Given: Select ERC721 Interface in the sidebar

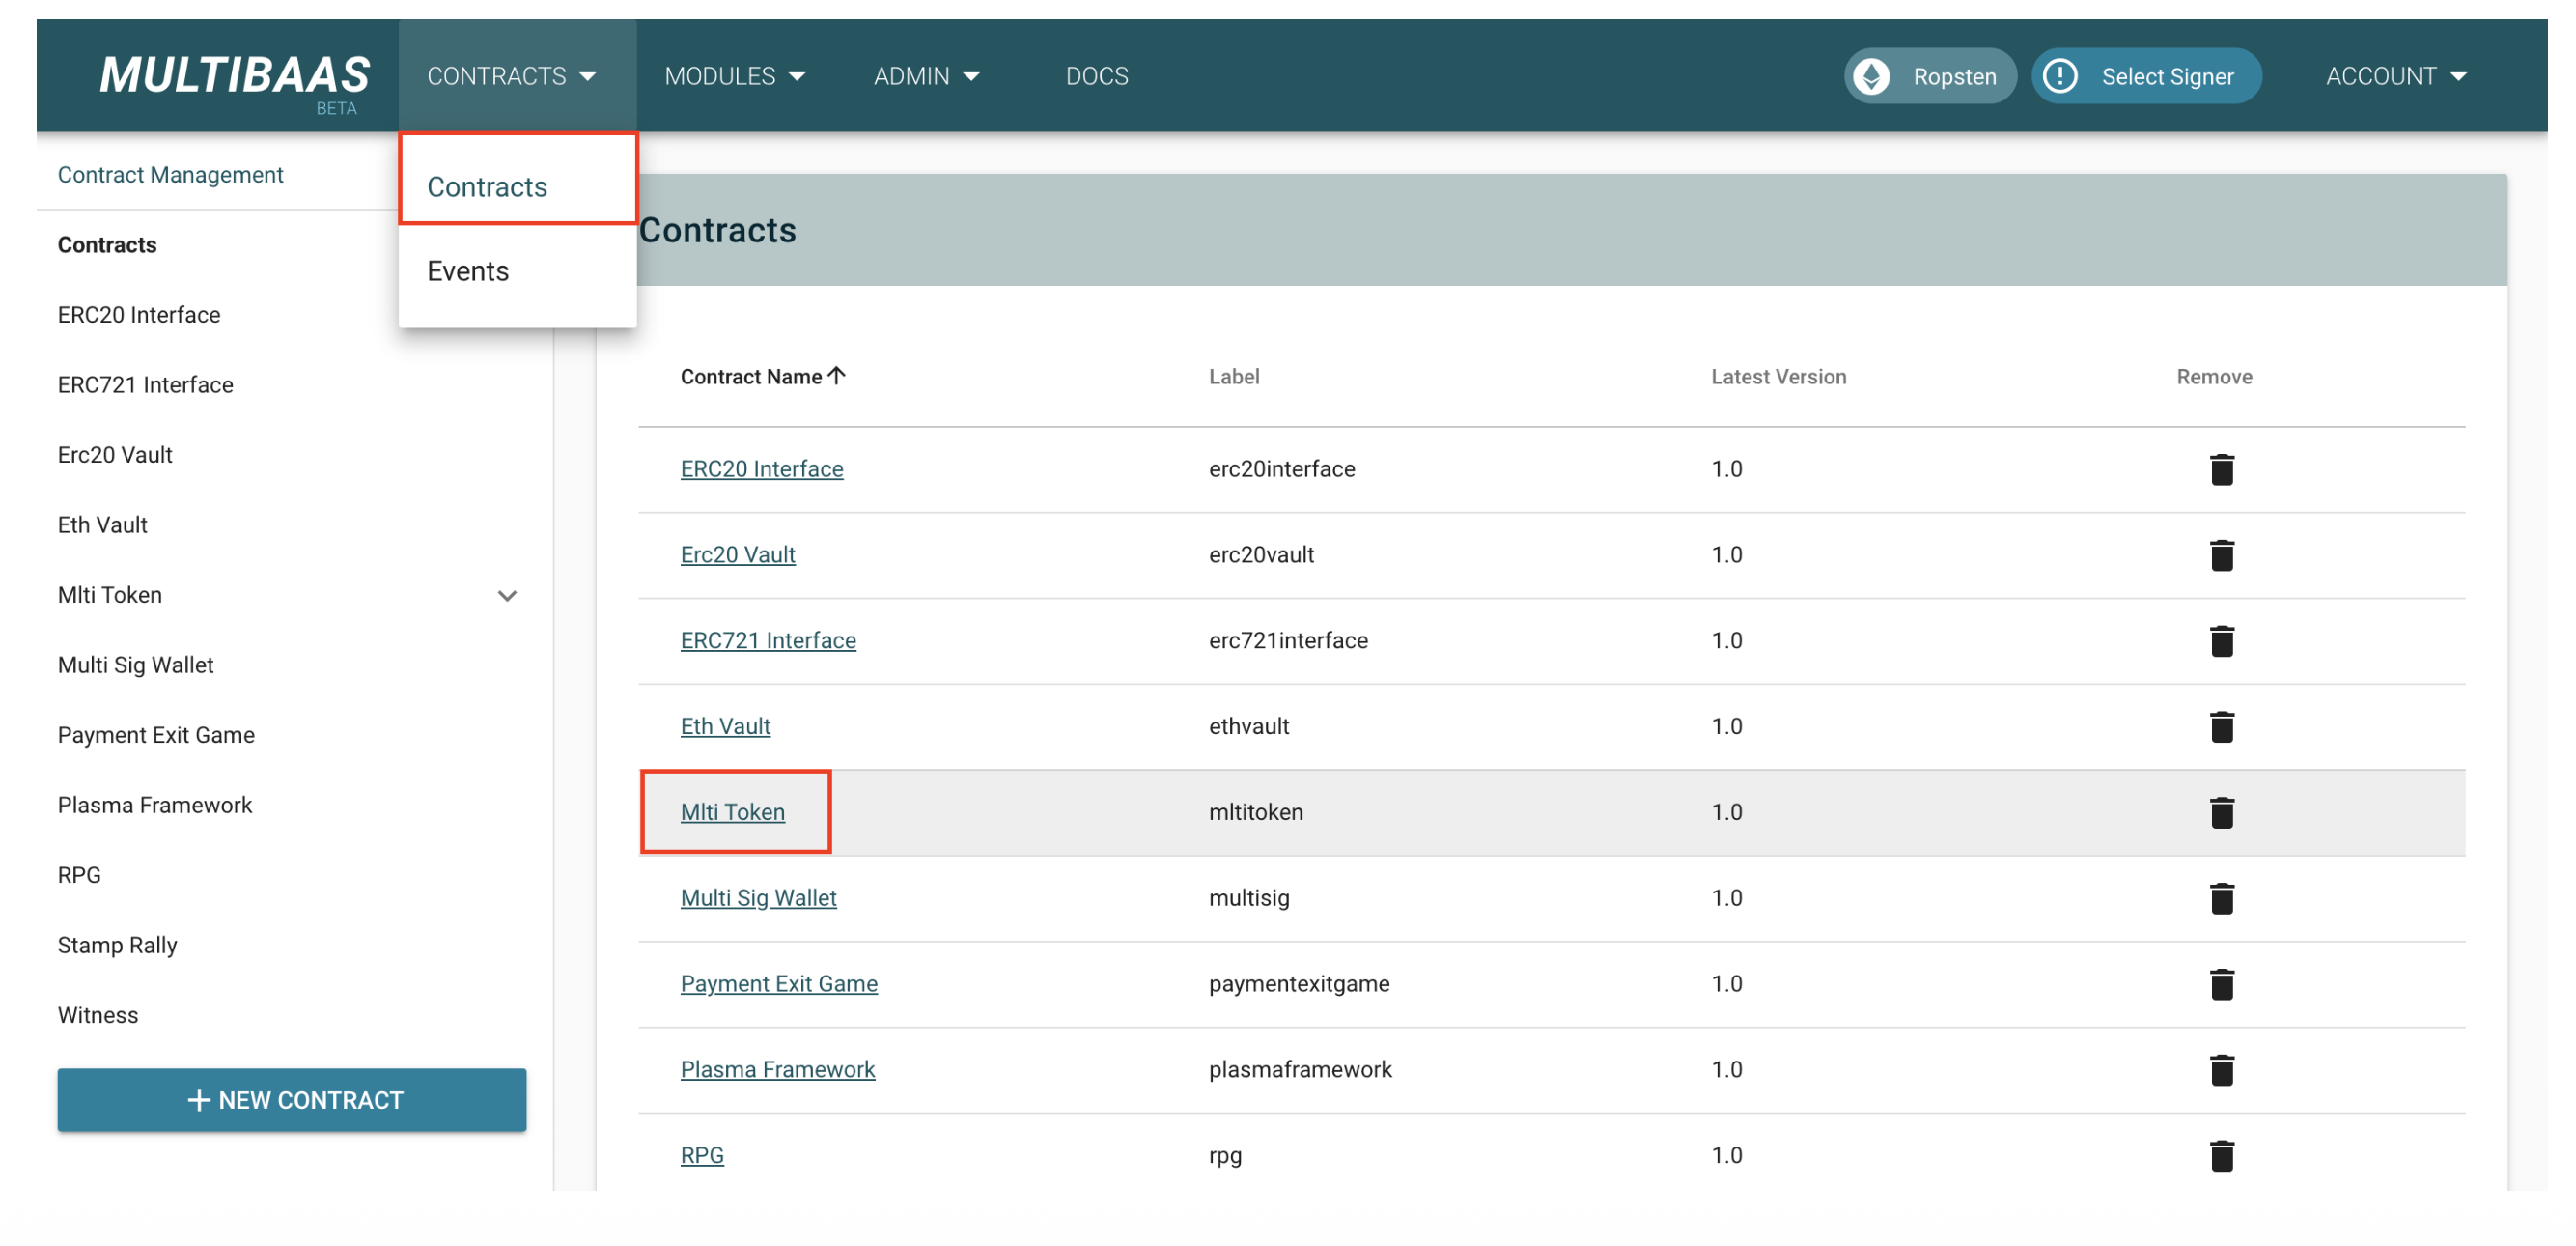Looking at the screenshot, I should [145, 385].
